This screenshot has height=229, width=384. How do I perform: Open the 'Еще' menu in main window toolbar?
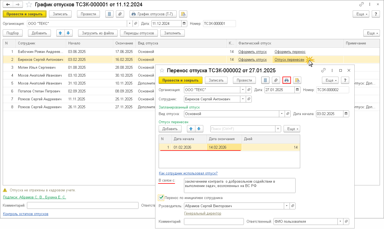tap(361, 14)
